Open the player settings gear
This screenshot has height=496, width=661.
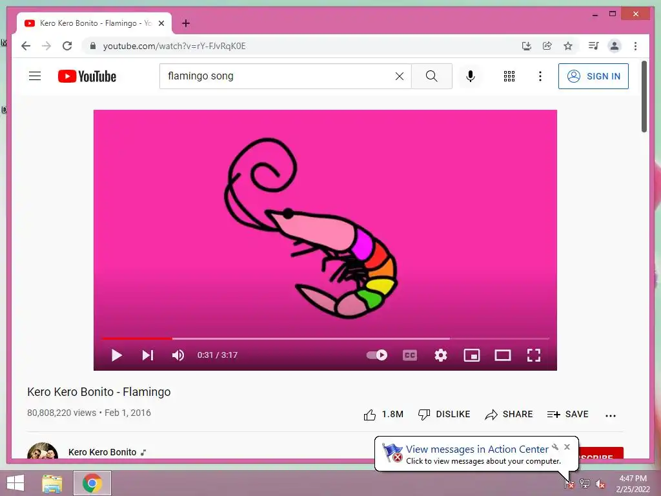click(441, 355)
